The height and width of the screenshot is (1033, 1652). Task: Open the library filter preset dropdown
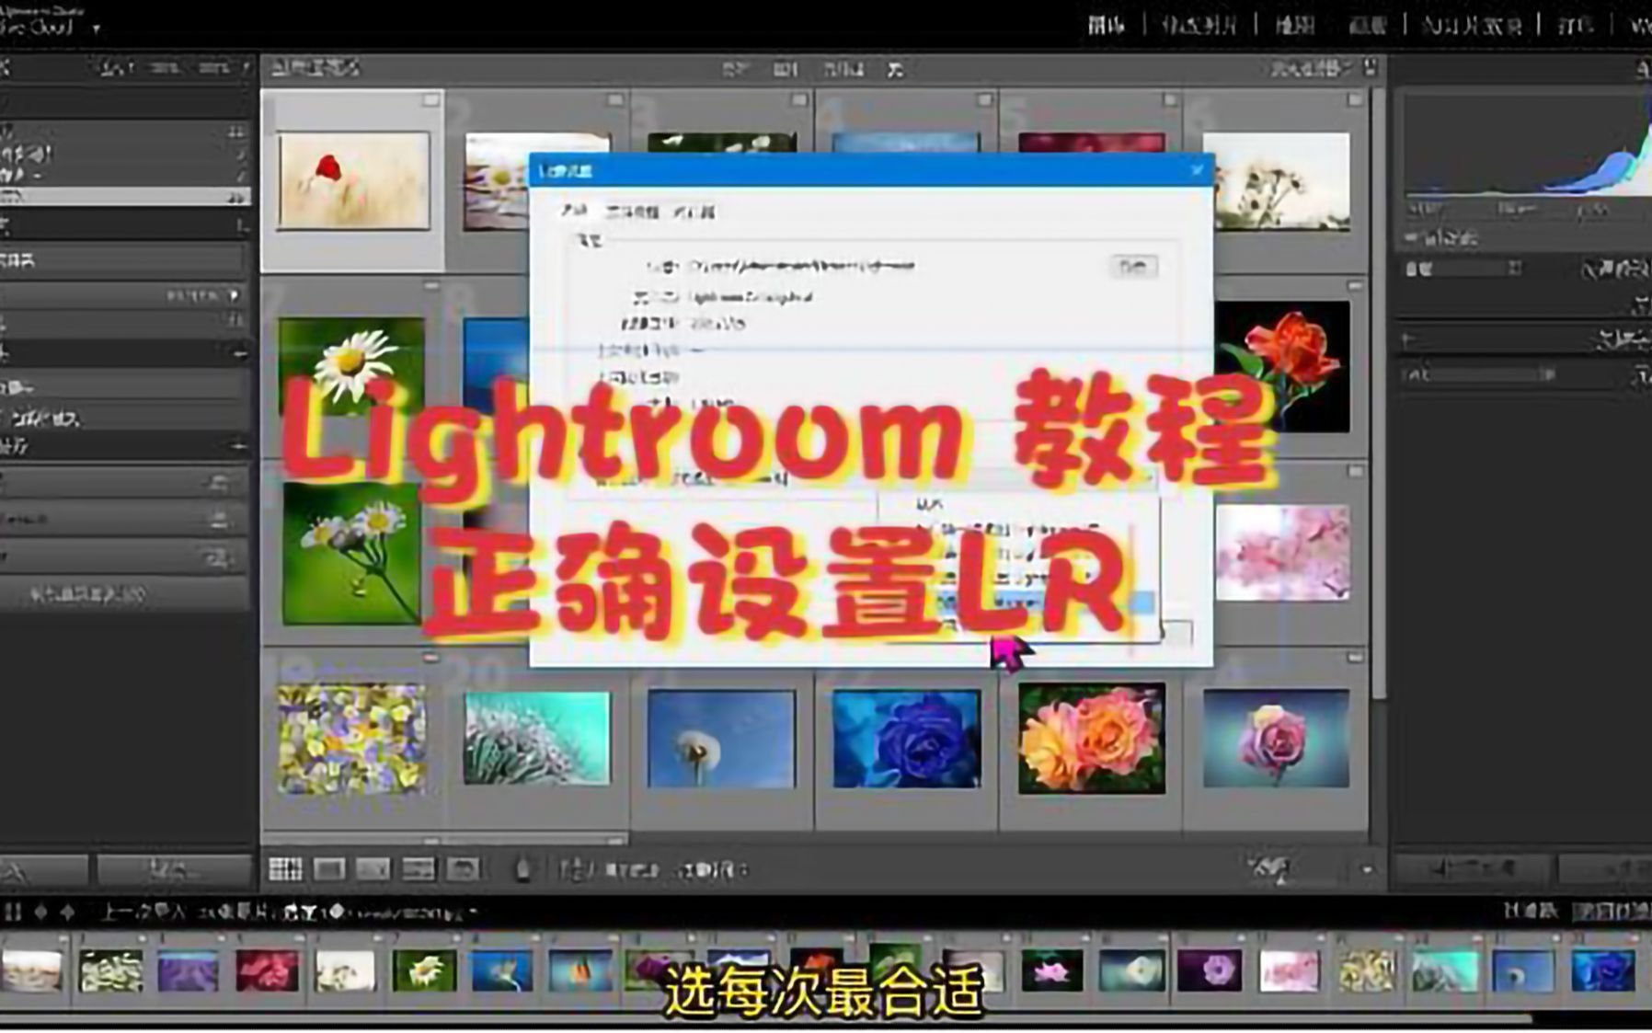click(x=1311, y=68)
